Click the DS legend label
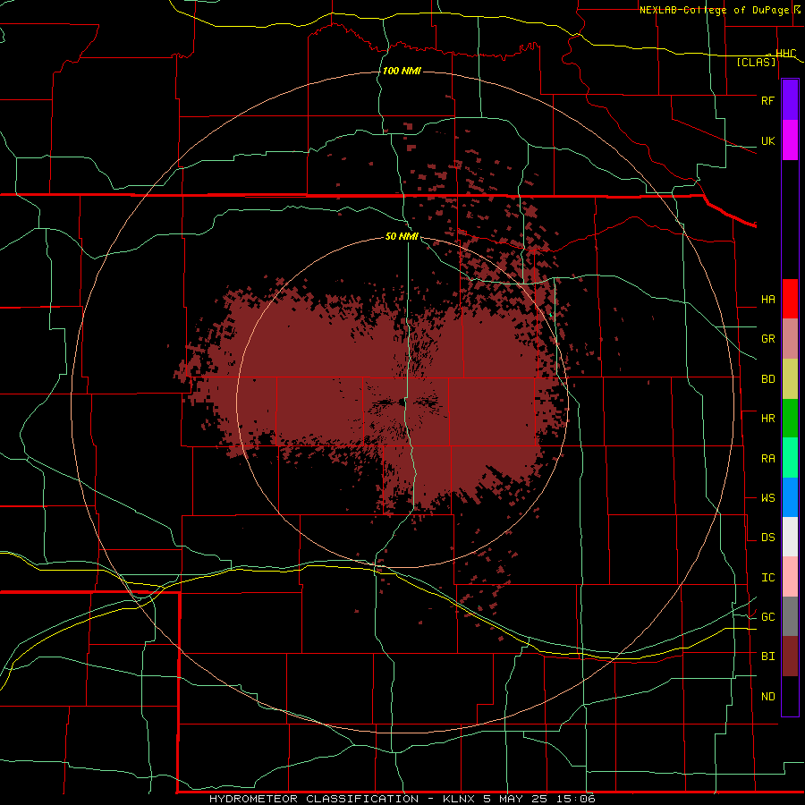Image resolution: width=805 pixels, height=805 pixels. pos(767,538)
